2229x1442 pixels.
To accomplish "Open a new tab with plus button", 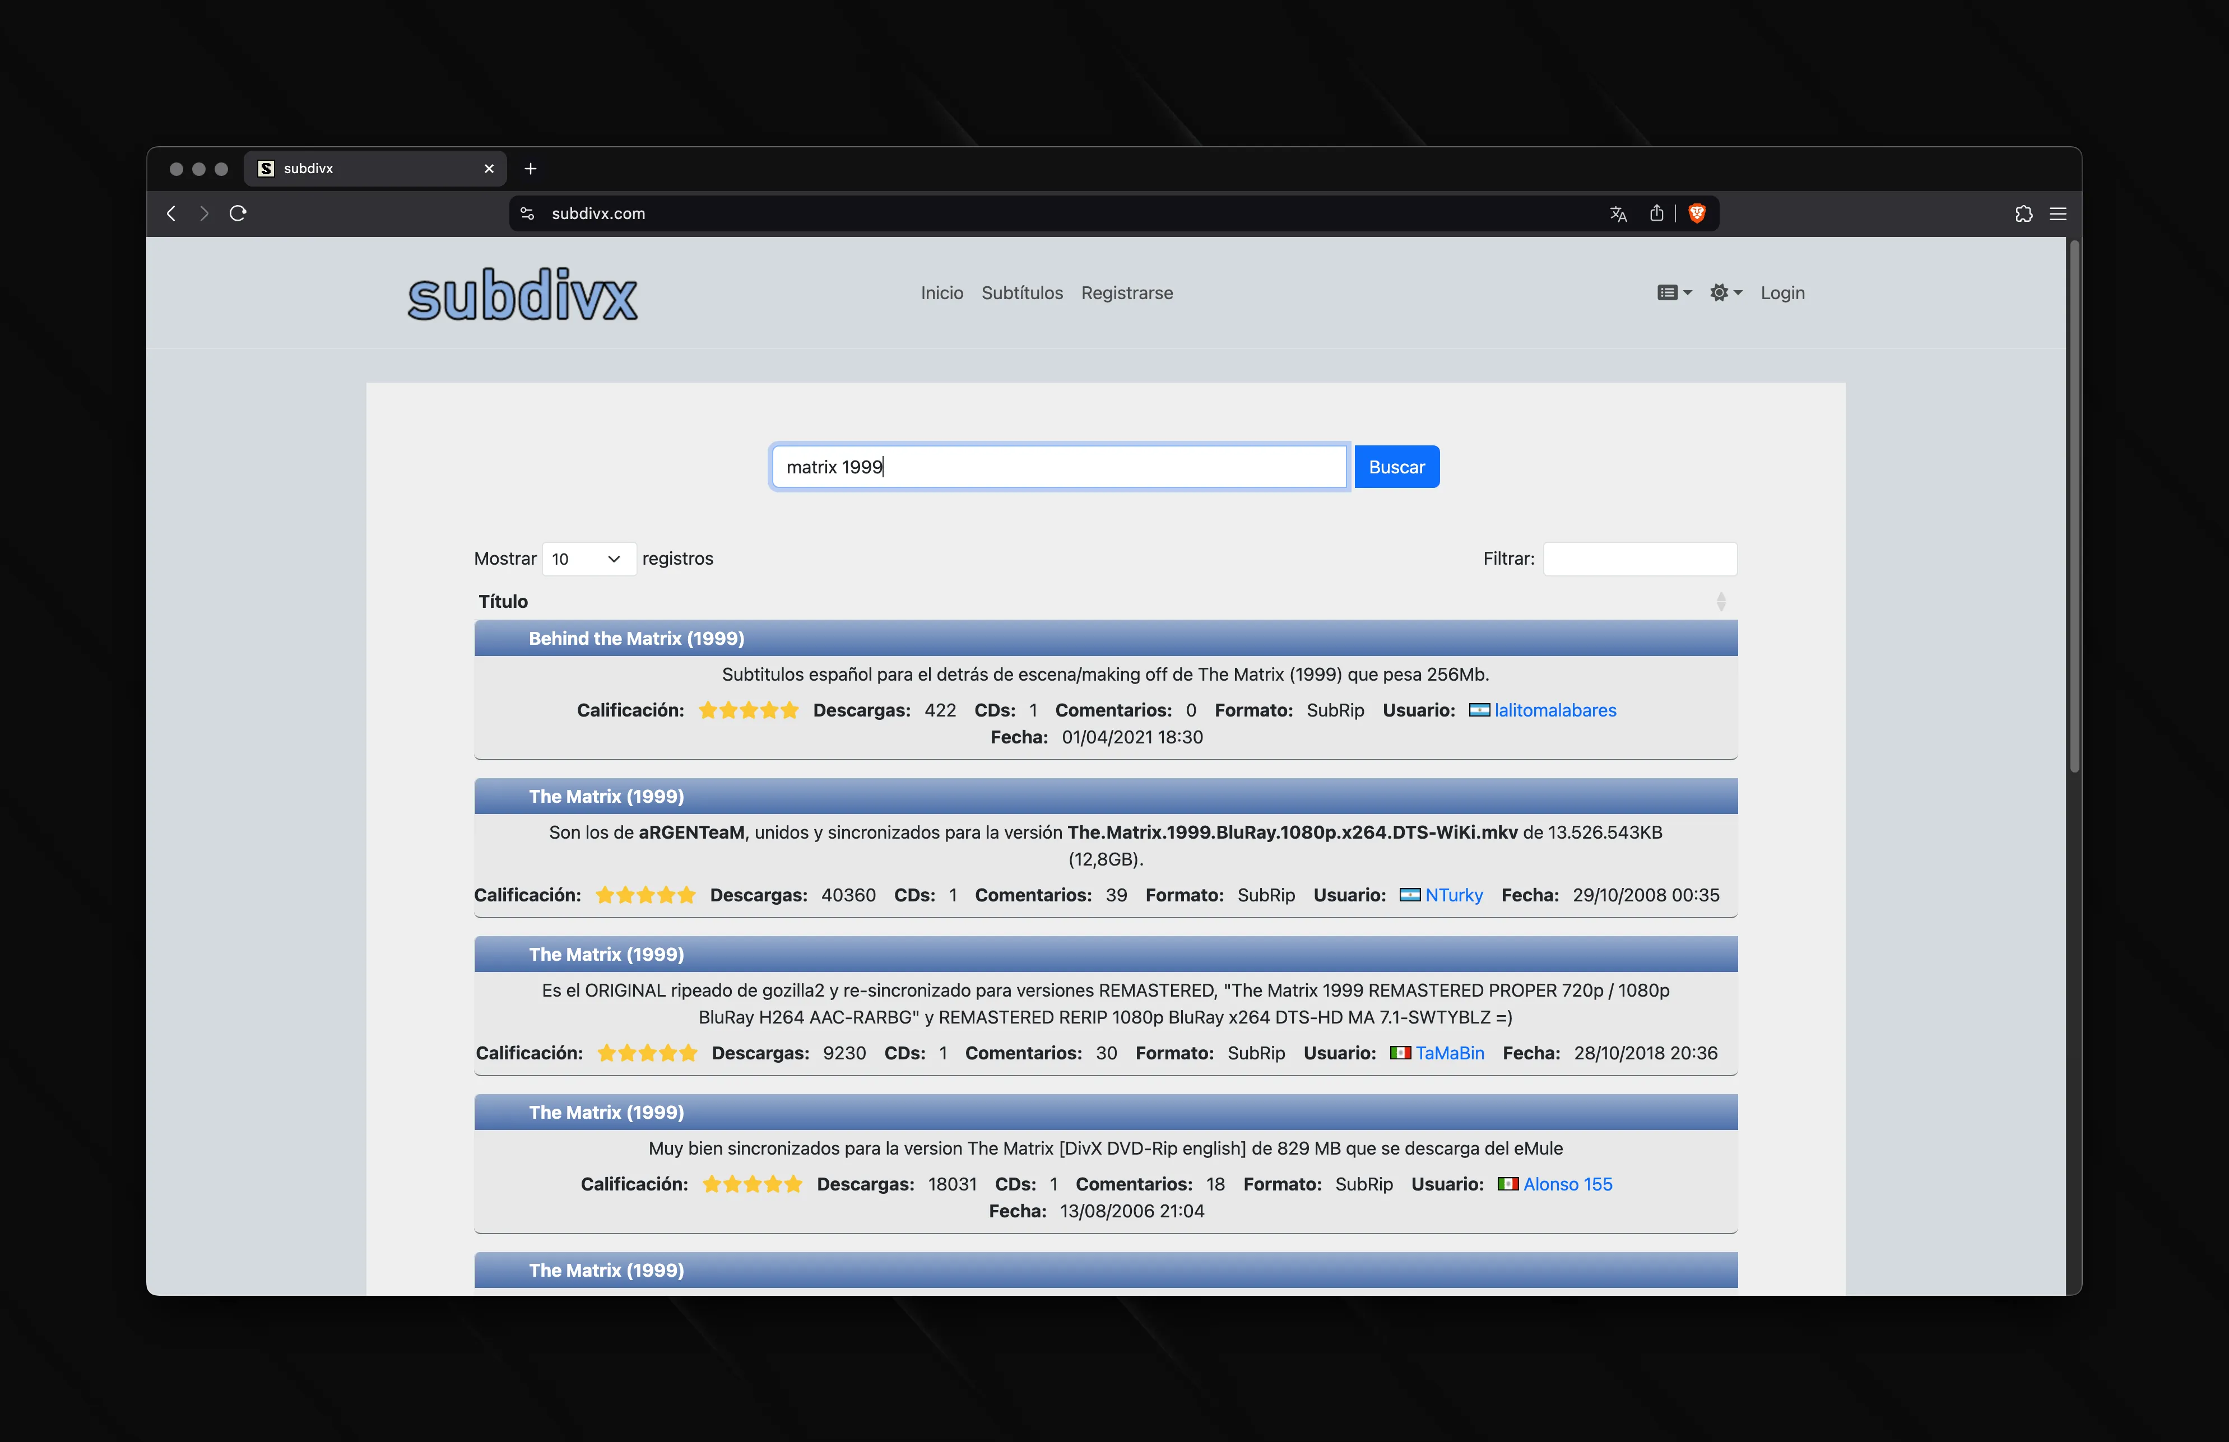I will click(530, 169).
